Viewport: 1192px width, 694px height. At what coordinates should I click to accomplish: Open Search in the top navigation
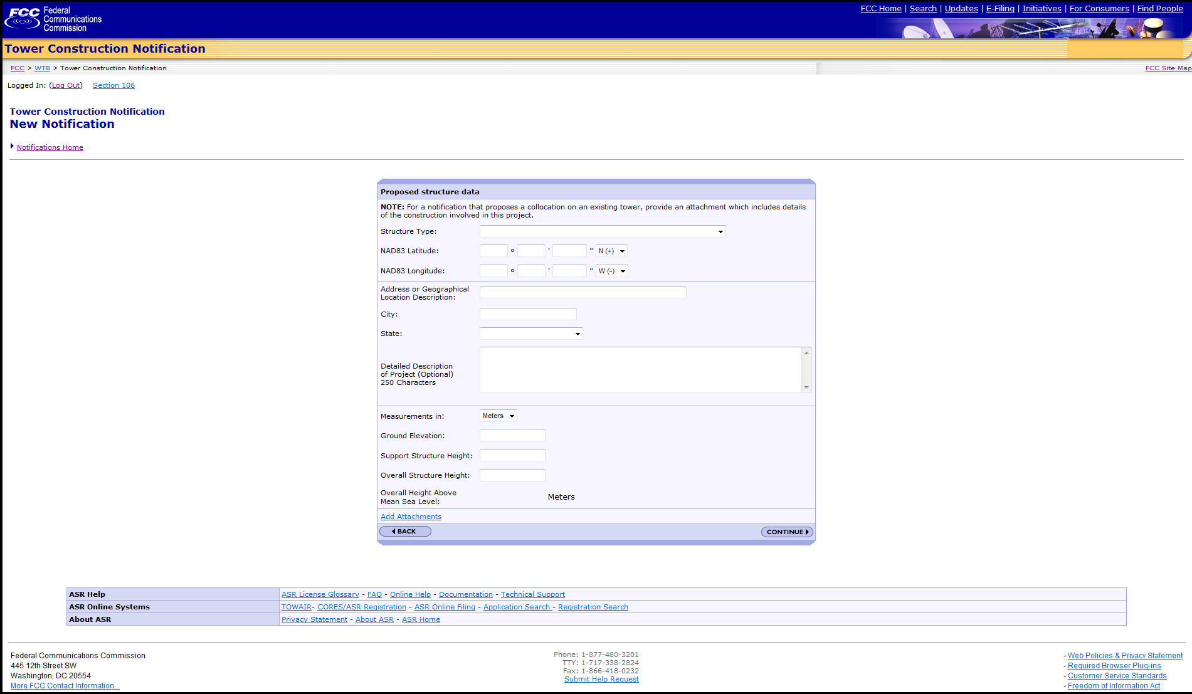tap(923, 9)
